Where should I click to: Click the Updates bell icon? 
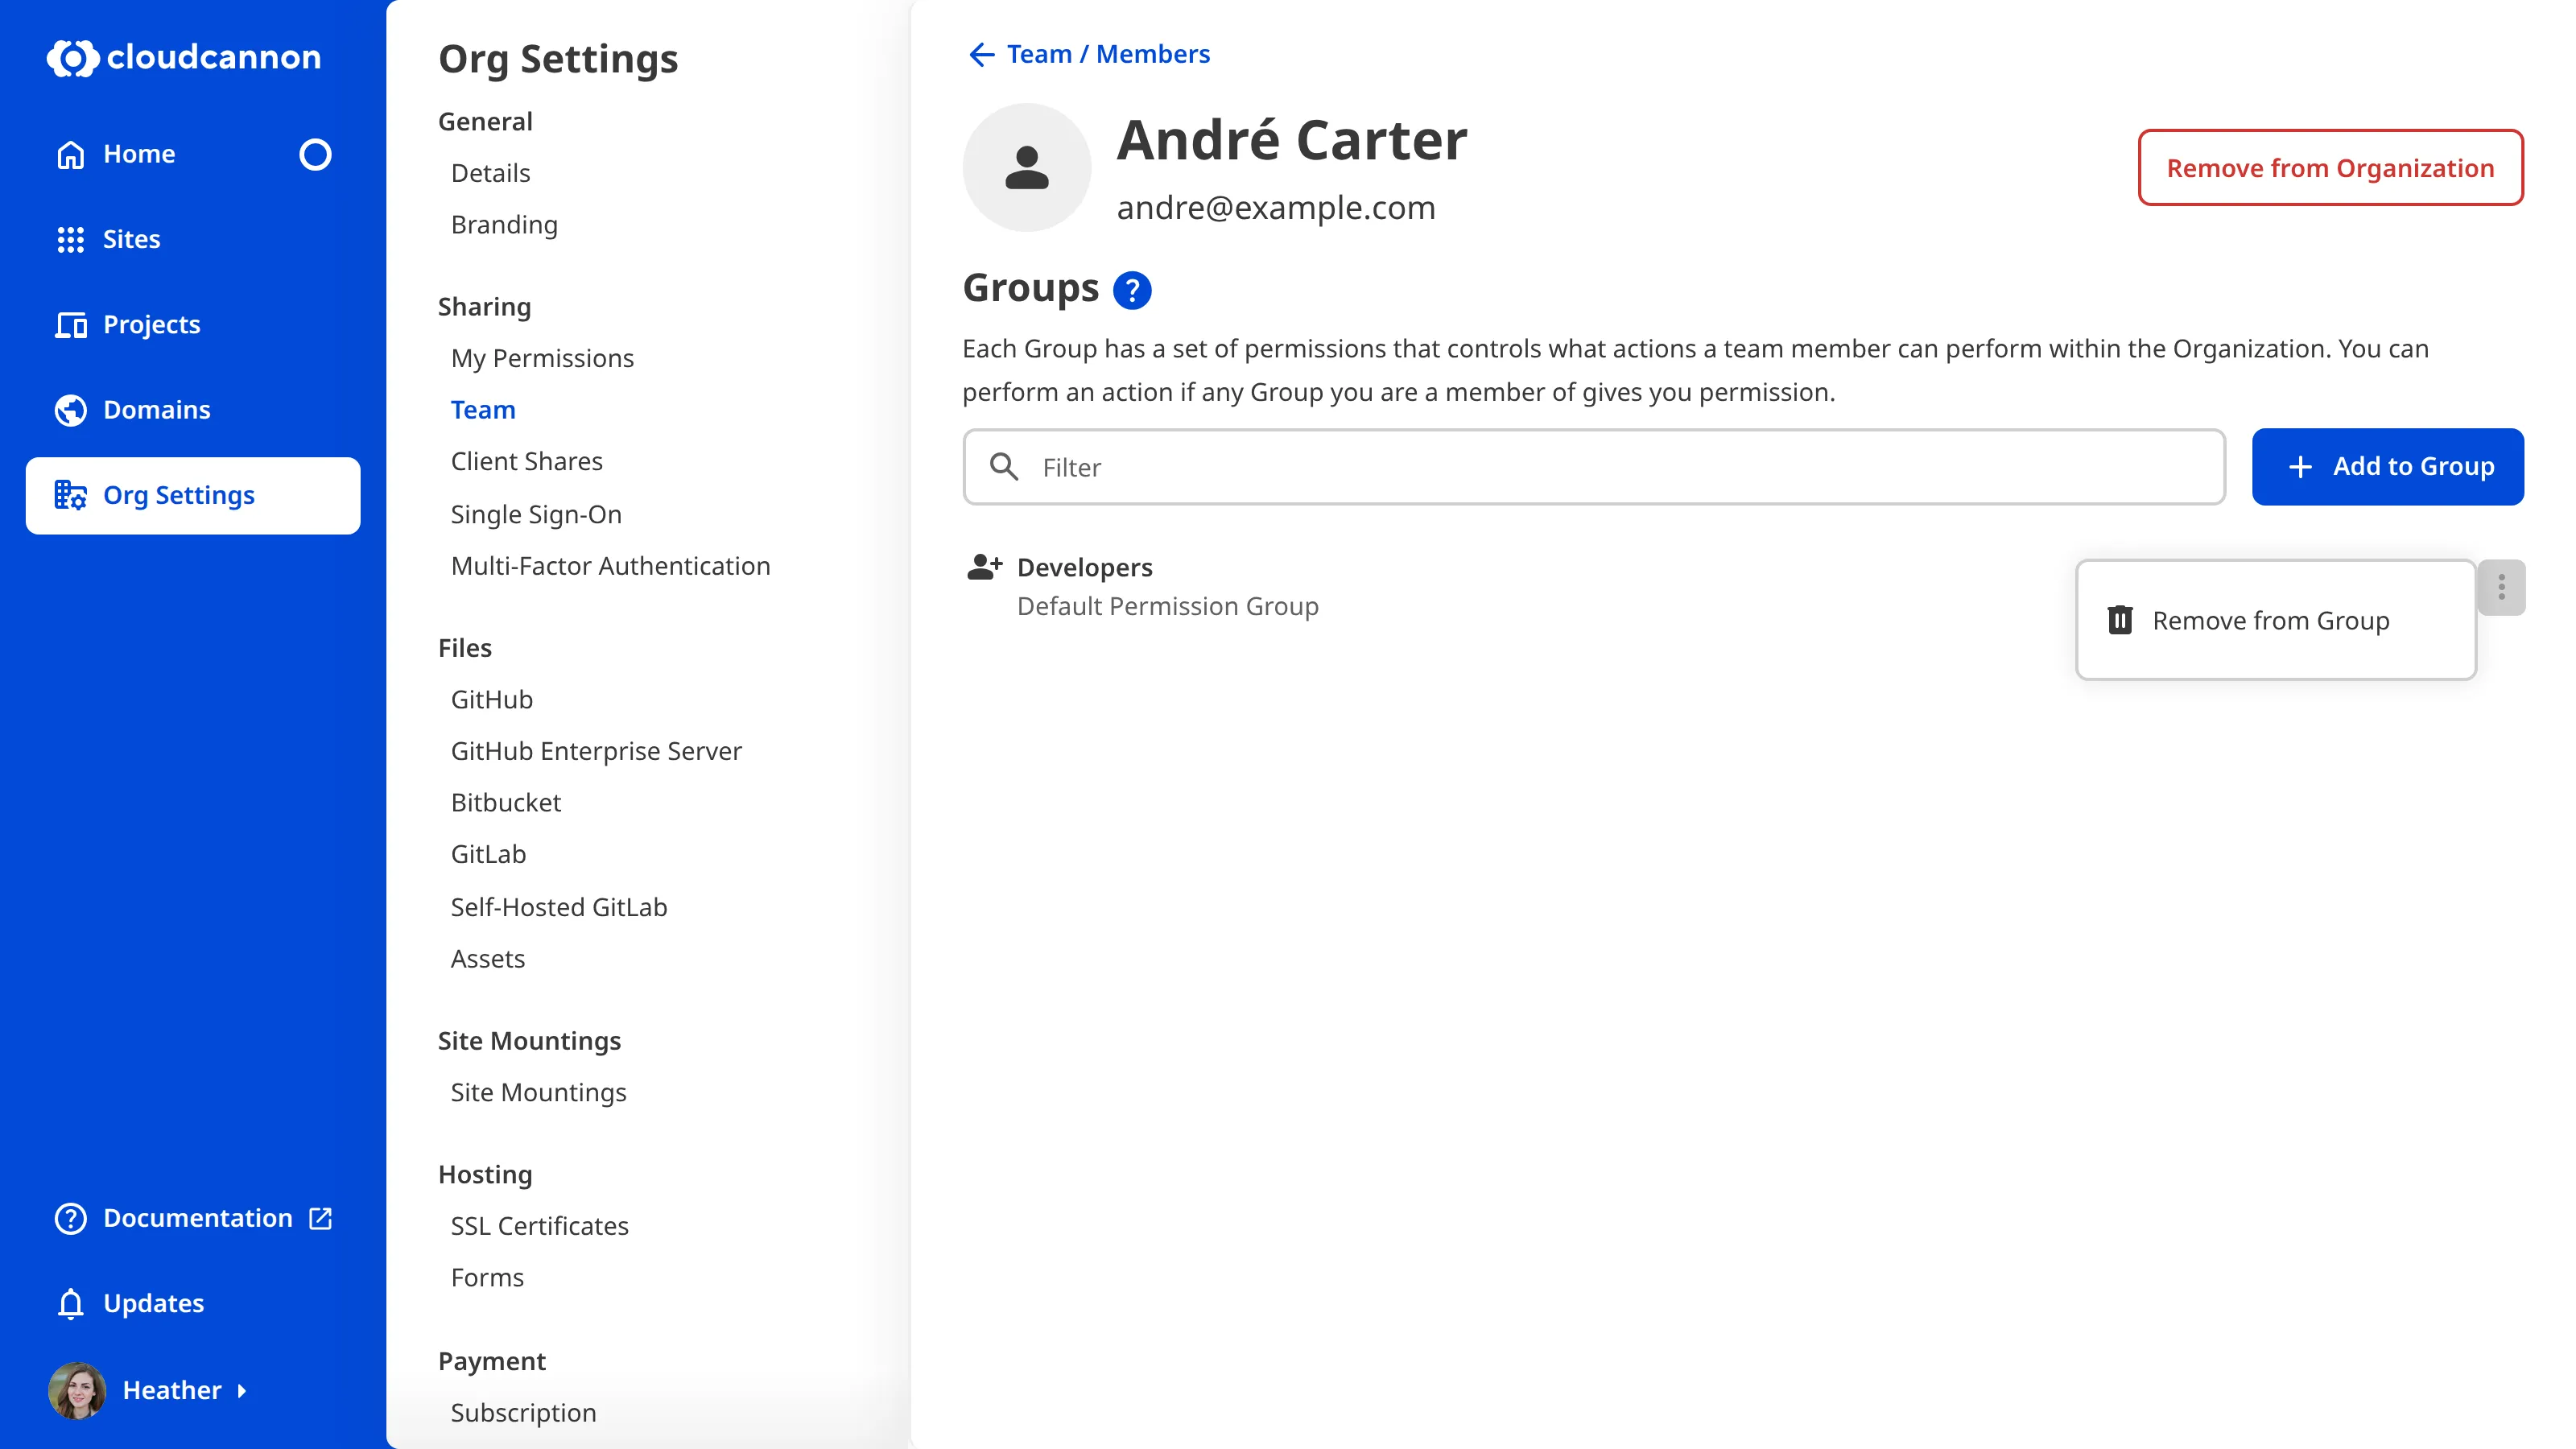click(x=71, y=1303)
